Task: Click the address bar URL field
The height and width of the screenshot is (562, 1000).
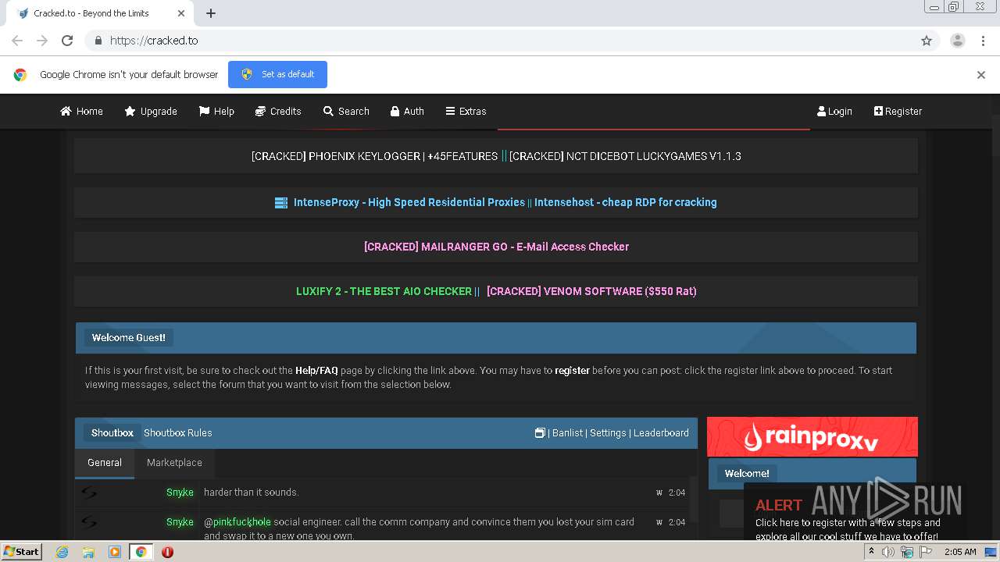Action: (500, 41)
